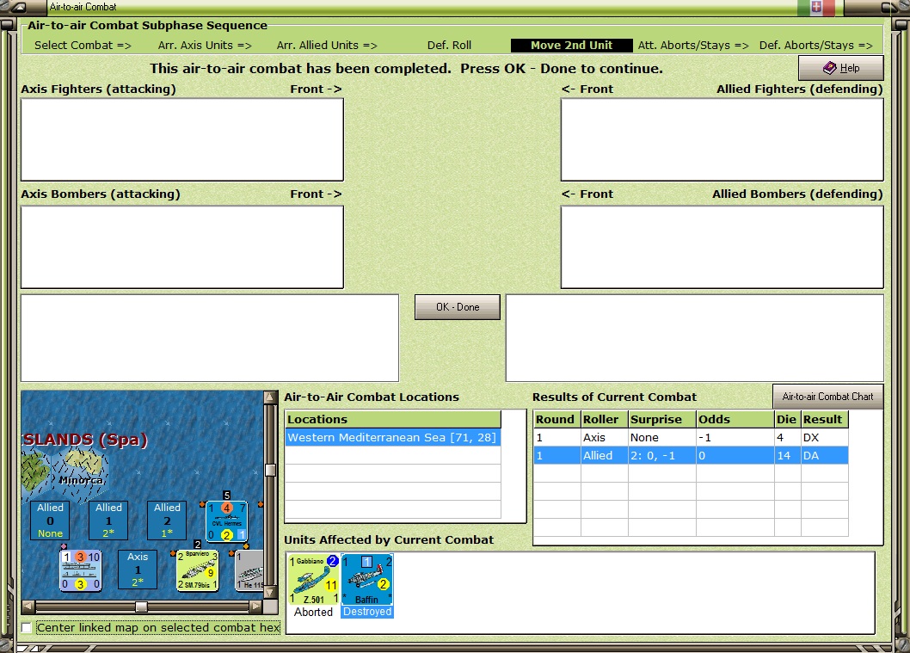Enable Center linked map on selected combat hex
This screenshot has height=653, width=910.
pos(27,628)
